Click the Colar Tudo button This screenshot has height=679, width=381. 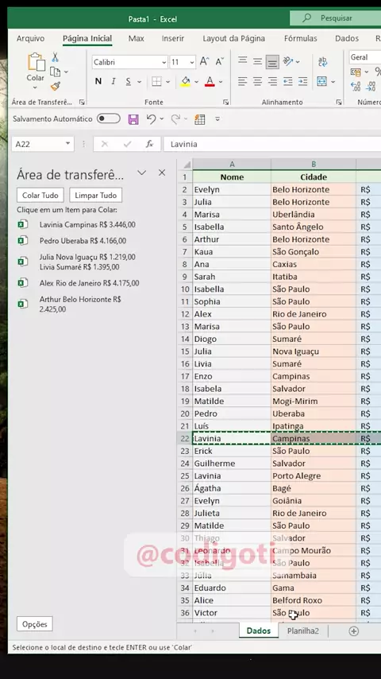click(40, 196)
